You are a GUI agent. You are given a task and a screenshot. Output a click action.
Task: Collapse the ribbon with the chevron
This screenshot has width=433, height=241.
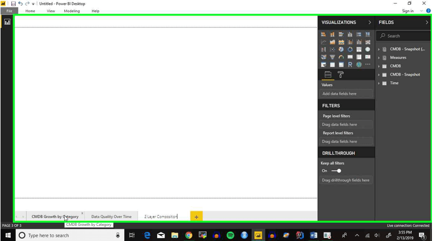[x=421, y=11]
